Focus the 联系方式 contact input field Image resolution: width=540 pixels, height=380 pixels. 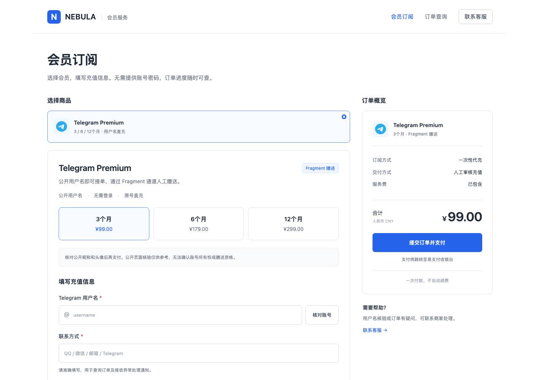pos(199,353)
